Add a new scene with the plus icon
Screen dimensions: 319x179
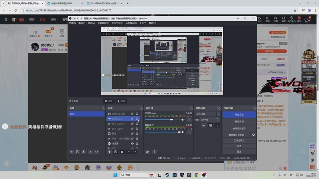click(x=71, y=152)
